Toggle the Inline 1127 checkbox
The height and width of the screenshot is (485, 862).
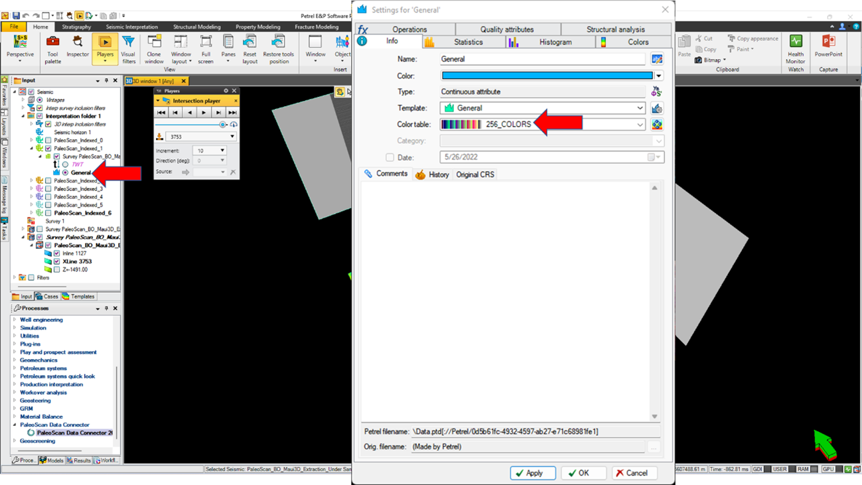click(x=57, y=253)
